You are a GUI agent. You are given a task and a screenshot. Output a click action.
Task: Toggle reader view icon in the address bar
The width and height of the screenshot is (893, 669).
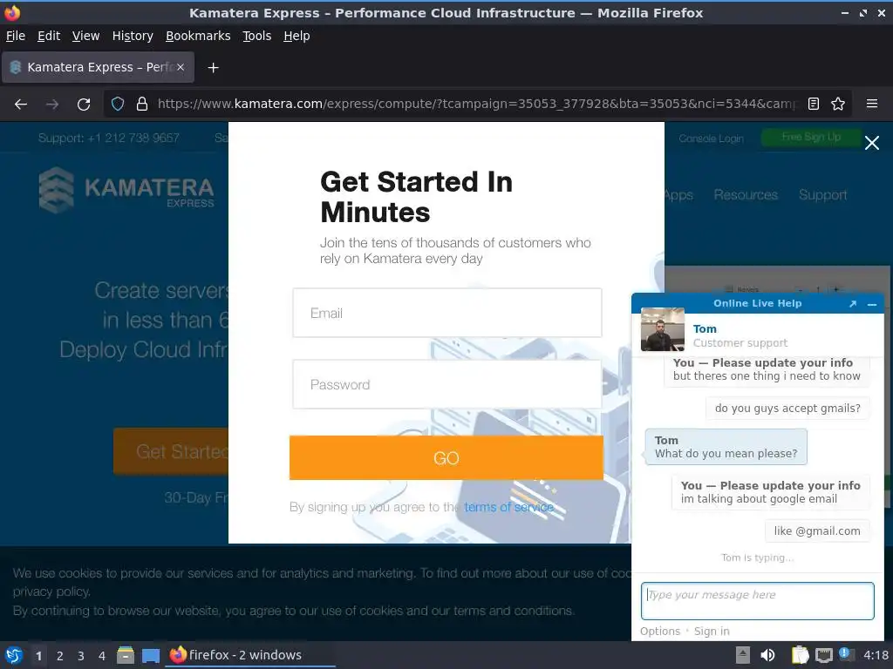click(x=814, y=105)
